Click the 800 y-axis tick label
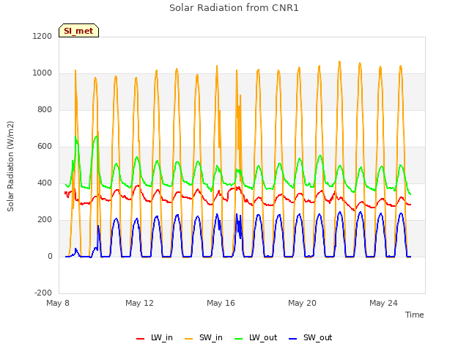The width and height of the screenshot is (469, 352). (x=45, y=109)
